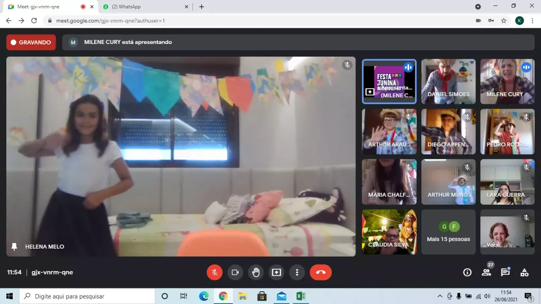The width and height of the screenshot is (541, 304).
Task: Open the activities icon
Action: point(524,272)
